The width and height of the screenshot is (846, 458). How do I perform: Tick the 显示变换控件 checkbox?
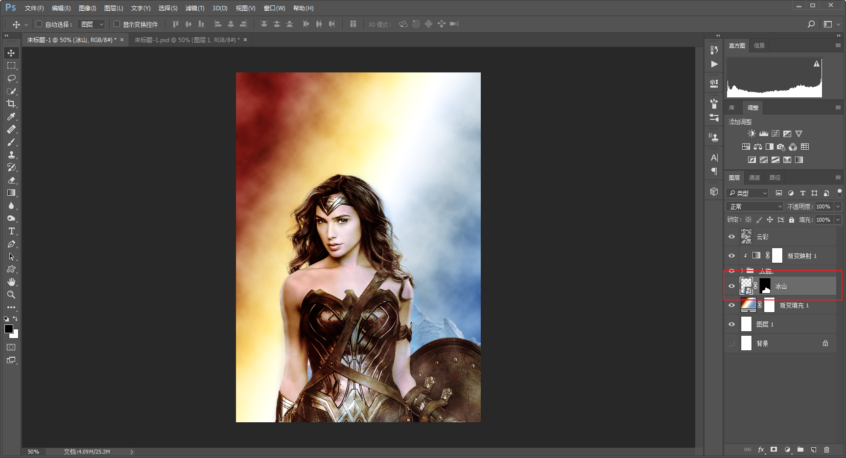117,24
